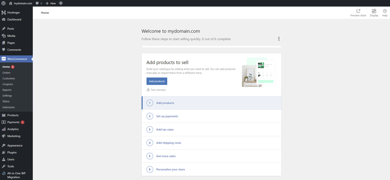Click the setup progress bar
The width and height of the screenshot is (390, 180).
[211, 47]
